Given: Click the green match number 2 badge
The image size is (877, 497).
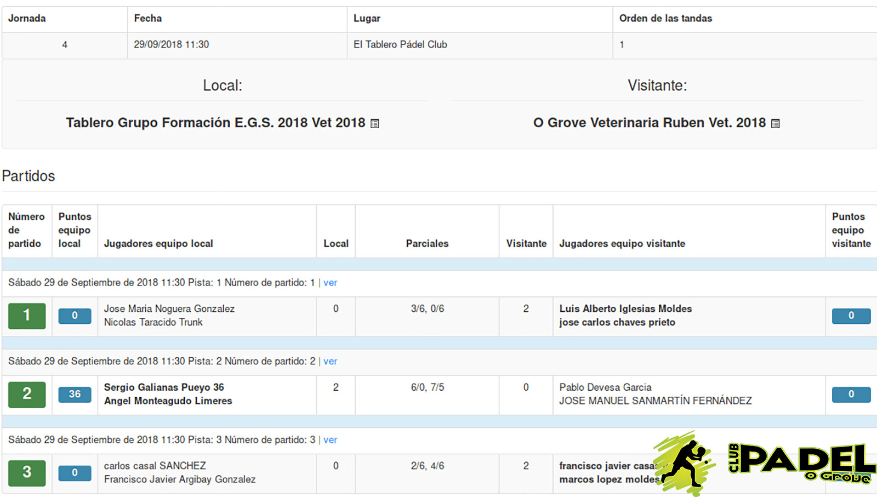Looking at the screenshot, I should pyautogui.click(x=27, y=394).
